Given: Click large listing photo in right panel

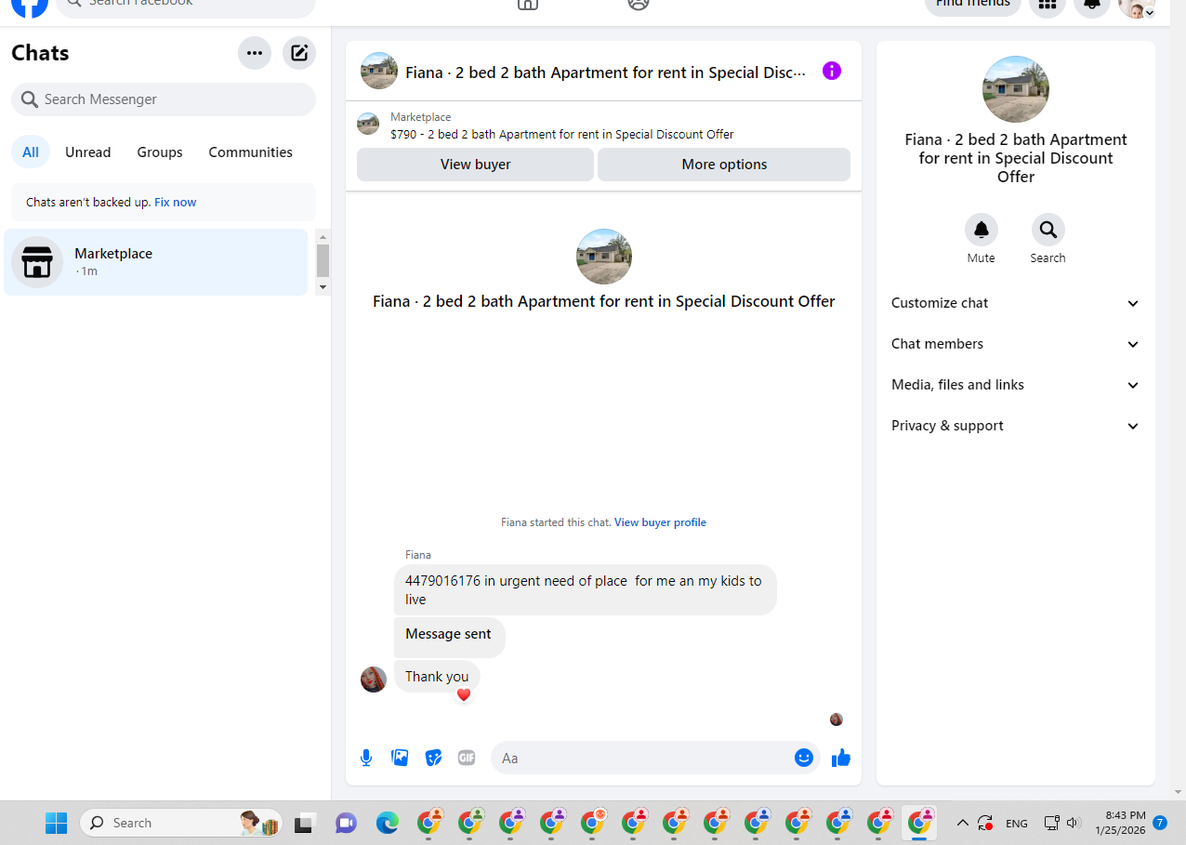Looking at the screenshot, I should [1016, 89].
